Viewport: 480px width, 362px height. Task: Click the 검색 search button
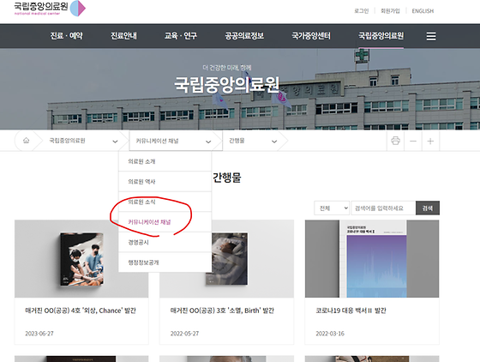click(428, 208)
